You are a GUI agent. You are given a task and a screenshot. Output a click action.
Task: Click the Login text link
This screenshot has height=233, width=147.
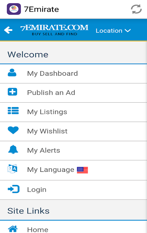tap(37, 190)
